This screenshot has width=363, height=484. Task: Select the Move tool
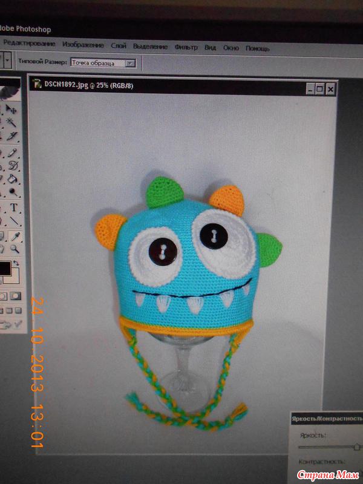click(11, 109)
